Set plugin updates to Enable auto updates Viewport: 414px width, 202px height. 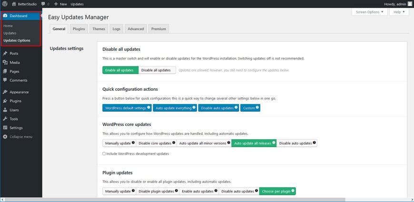pos(199,191)
